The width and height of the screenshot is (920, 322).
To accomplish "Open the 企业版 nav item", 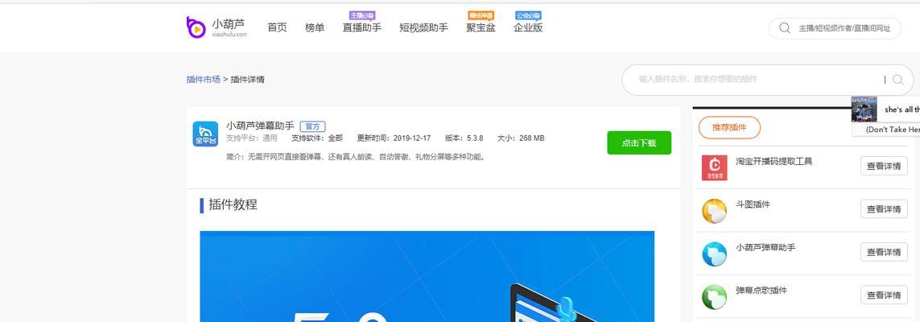I will [528, 27].
